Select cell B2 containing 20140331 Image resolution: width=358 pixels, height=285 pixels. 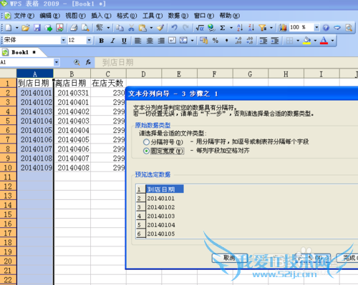pos(72,93)
